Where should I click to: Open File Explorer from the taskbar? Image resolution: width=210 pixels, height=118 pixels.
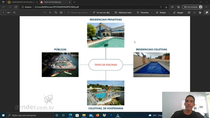click(x=84, y=115)
